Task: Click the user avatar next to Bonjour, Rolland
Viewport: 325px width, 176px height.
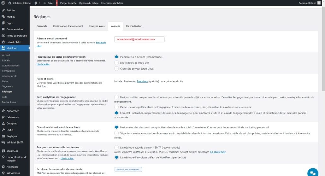Action: (319, 3)
